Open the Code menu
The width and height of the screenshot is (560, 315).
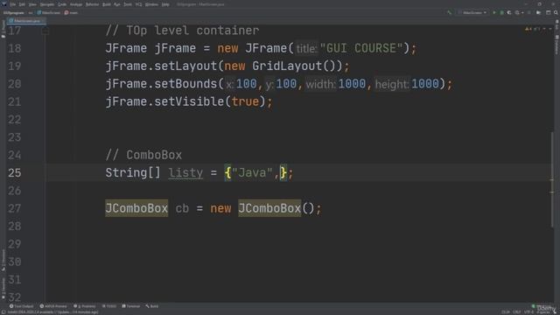coord(62,4)
